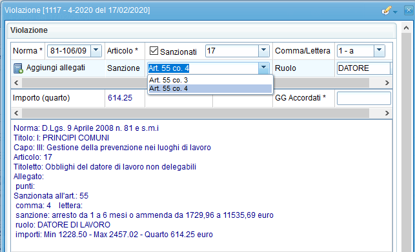Click the Aggiungi allegati document icon
415x252 pixels.
(x=18, y=68)
